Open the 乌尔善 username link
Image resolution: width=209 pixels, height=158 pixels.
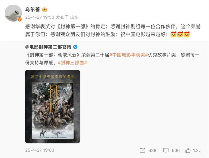point(33,10)
